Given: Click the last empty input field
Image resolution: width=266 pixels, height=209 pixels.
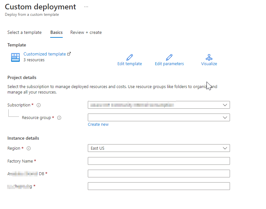Looking at the screenshot, I should point(159,186).
